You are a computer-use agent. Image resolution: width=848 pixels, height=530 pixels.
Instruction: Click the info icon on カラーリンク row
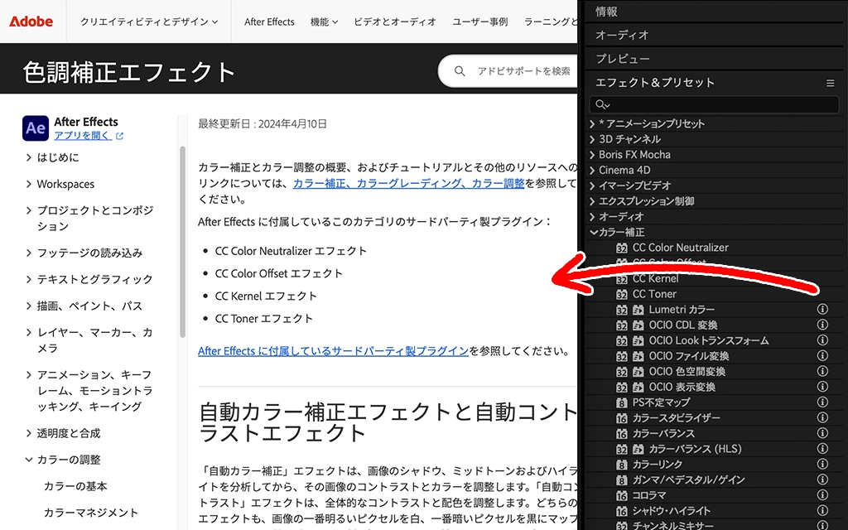[x=822, y=464]
